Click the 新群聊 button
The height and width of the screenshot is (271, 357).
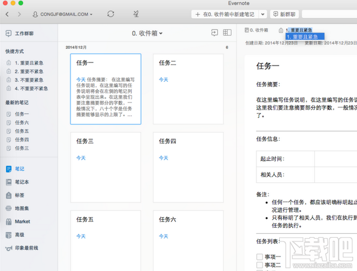pyautogui.click(x=284, y=14)
